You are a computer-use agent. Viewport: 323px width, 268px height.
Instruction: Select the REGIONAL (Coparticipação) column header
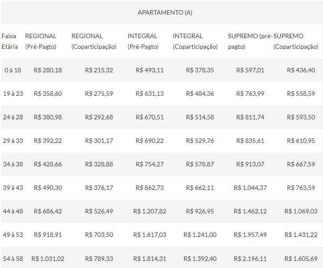coord(93,41)
